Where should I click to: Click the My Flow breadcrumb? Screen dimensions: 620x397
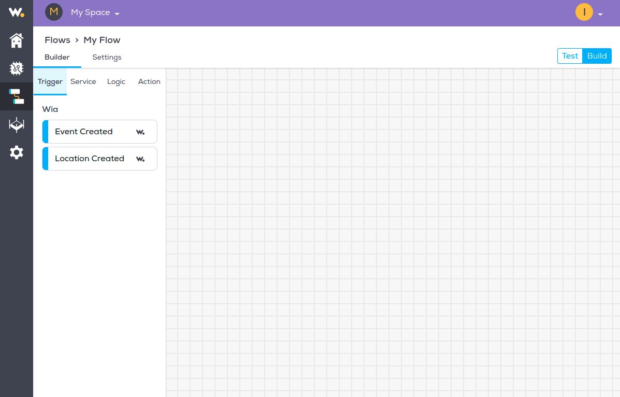click(102, 40)
